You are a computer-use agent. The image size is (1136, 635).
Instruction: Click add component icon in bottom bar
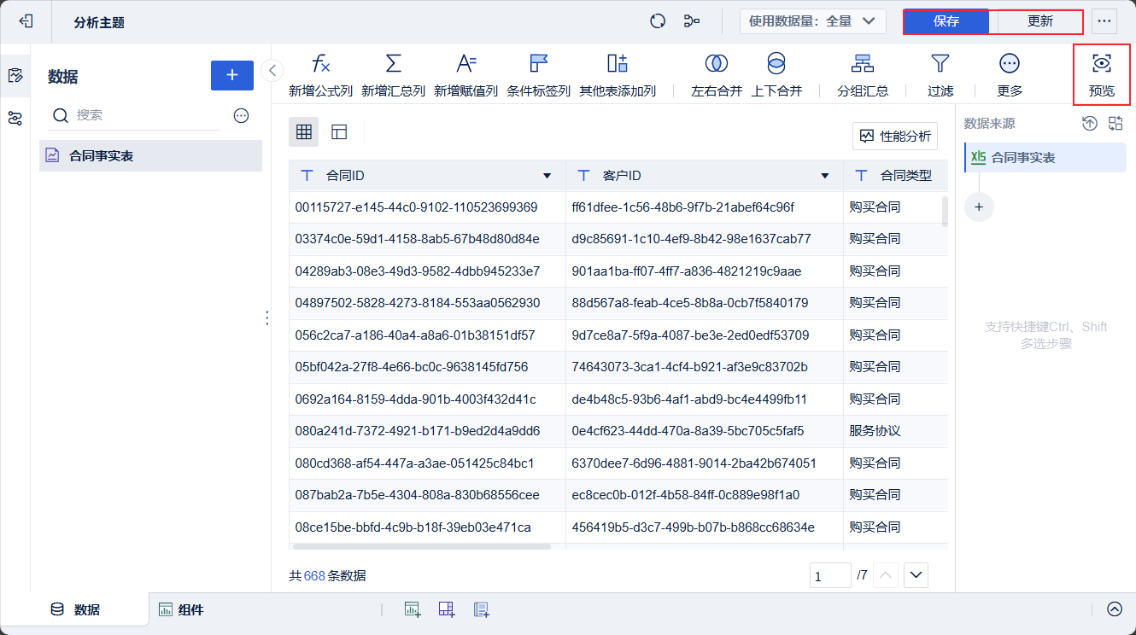tap(413, 609)
